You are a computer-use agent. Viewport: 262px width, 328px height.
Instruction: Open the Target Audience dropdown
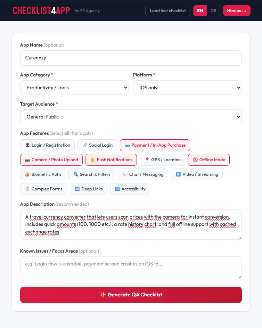(x=131, y=117)
